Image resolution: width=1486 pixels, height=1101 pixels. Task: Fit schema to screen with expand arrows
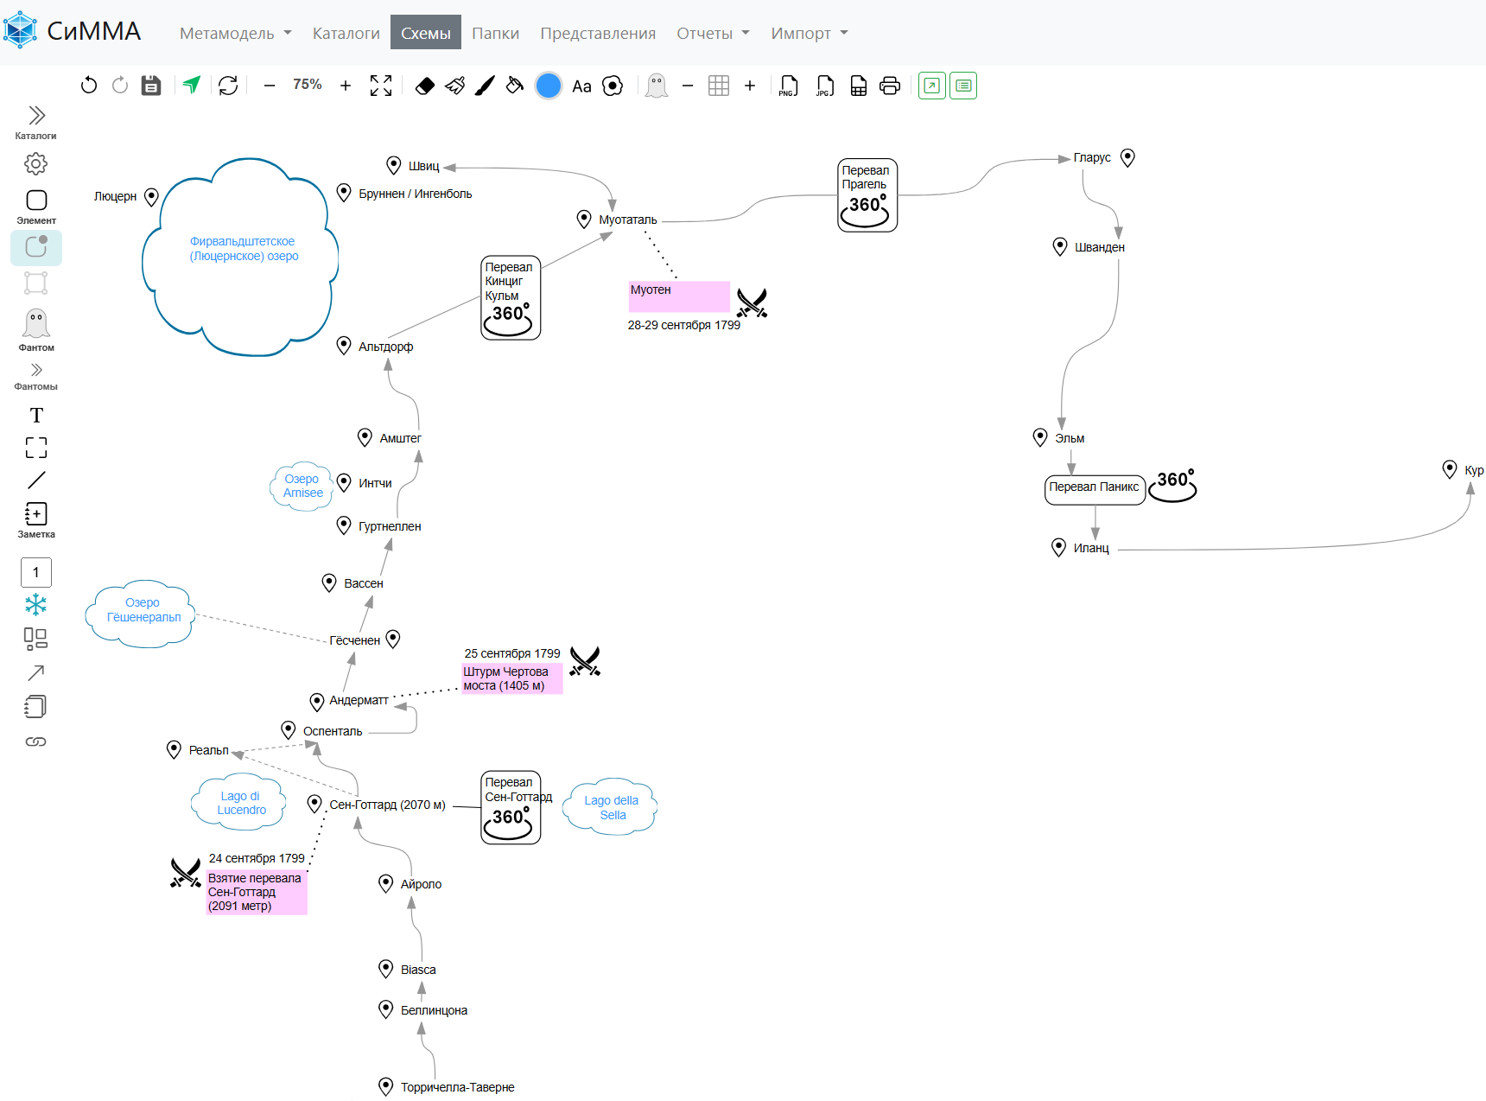point(381,86)
